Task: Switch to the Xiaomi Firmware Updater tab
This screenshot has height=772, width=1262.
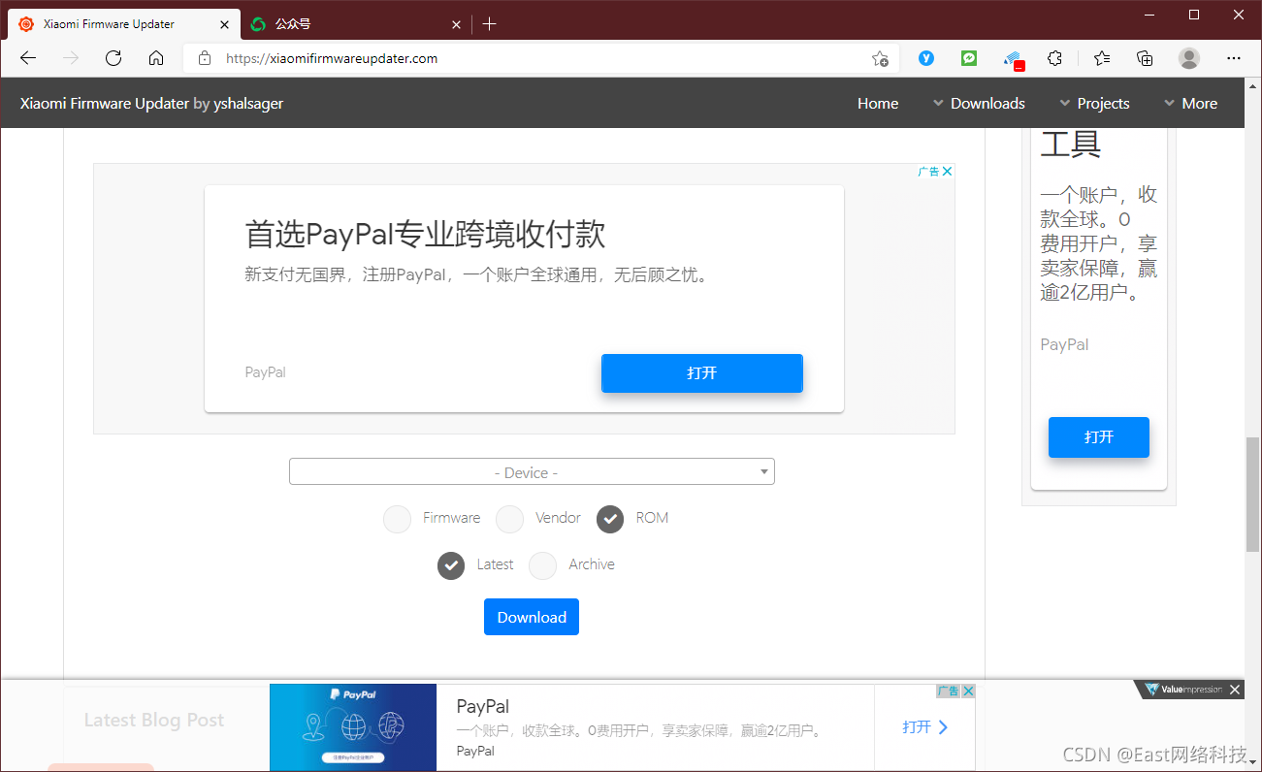Action: 124,24
